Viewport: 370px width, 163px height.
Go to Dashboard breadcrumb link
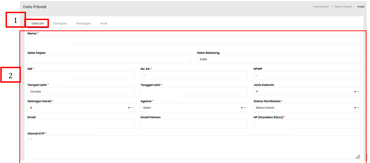(x=320, y=7)
